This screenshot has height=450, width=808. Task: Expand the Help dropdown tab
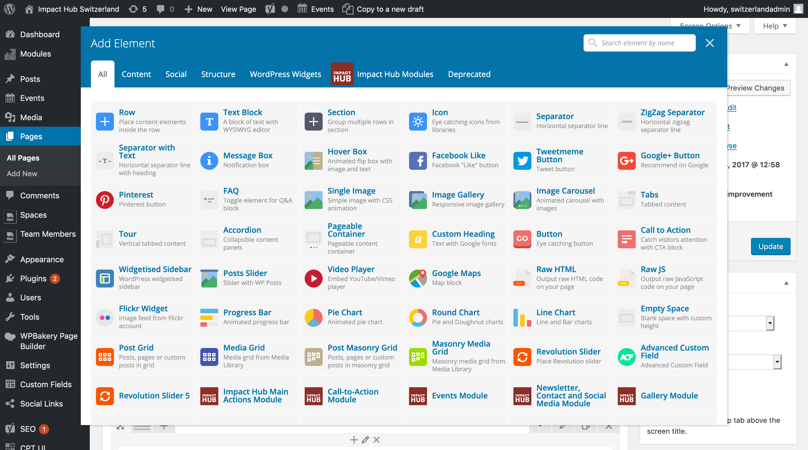(775, 26)
